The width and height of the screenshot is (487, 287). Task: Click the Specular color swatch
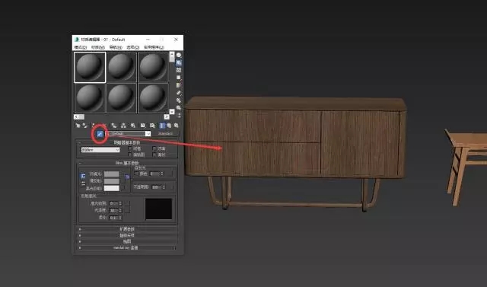(112, 188)
